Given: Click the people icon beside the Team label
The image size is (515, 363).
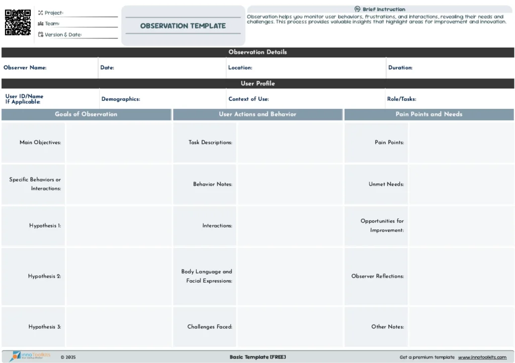Looking at the screenshot, I should [x=41, y=24].
